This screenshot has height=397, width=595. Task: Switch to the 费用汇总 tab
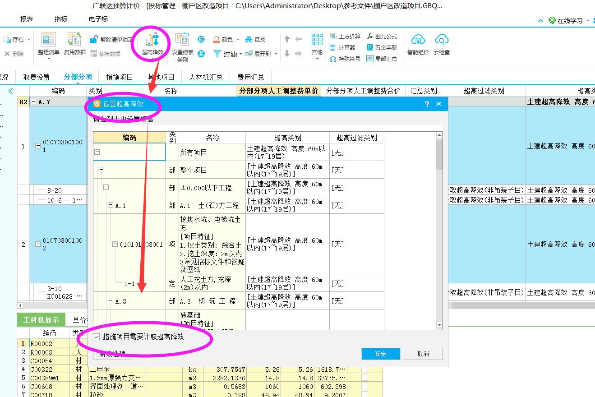[251, 77]
